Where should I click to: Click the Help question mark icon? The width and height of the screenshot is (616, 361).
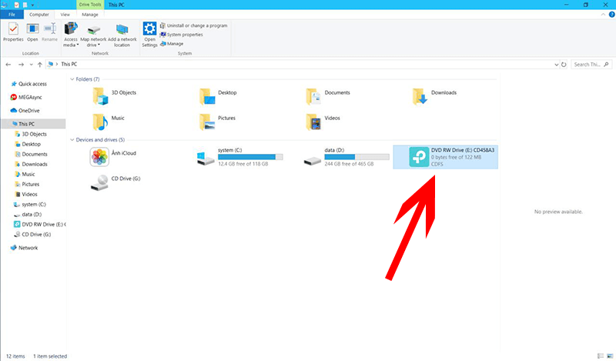pos(611,15)
